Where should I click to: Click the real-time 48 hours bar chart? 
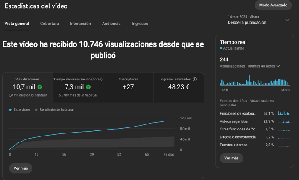[255, 80]
